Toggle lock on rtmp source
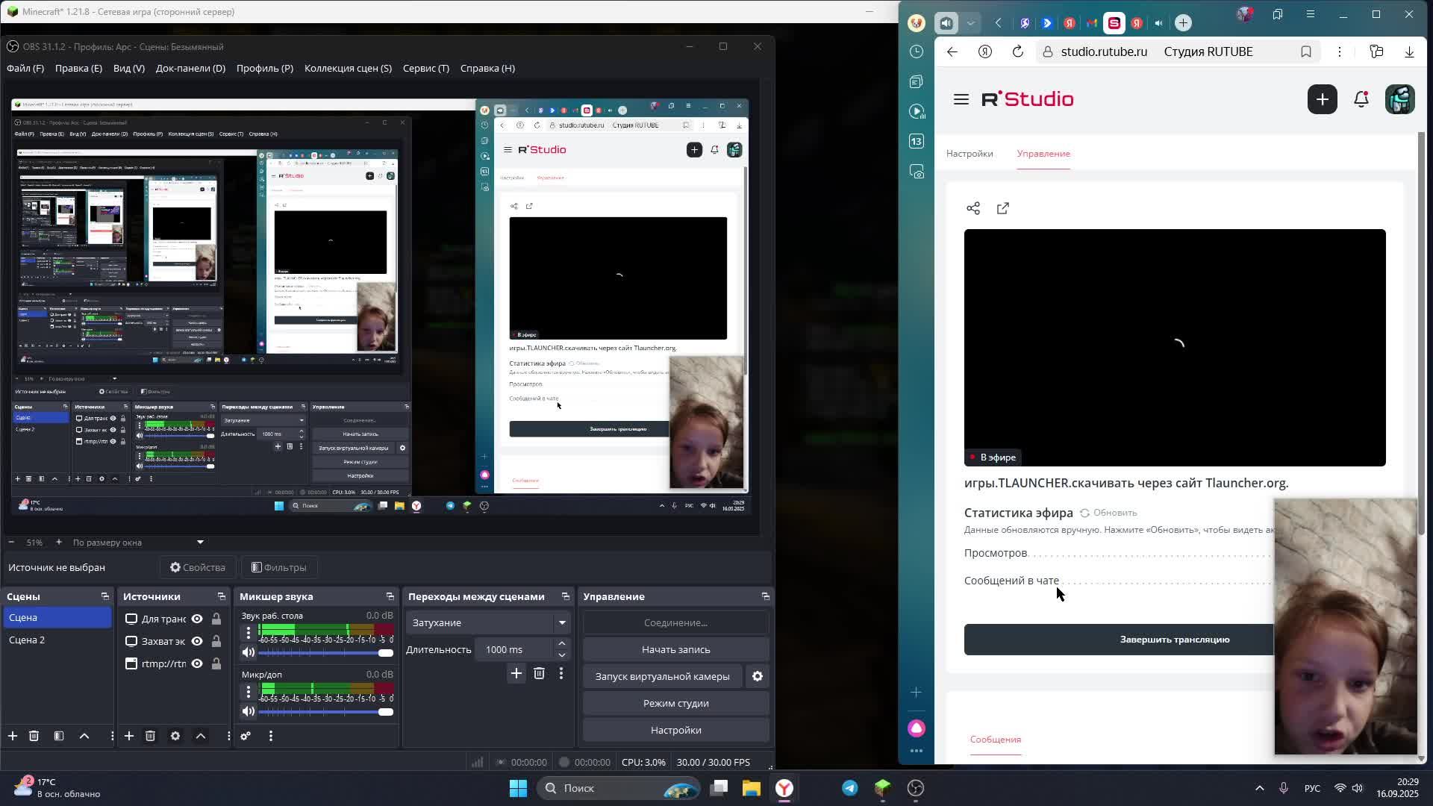Viewport: 1433px width, 806px height. (x=216, y=663)
